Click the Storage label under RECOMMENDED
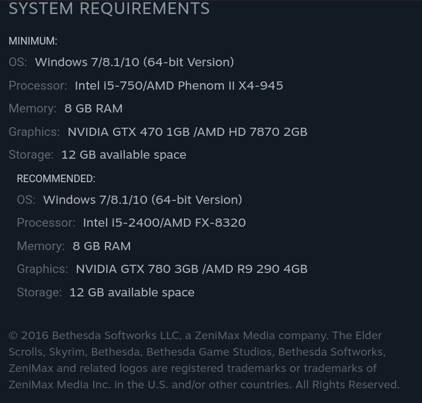422x403 pixels. (x=39, y=292)
